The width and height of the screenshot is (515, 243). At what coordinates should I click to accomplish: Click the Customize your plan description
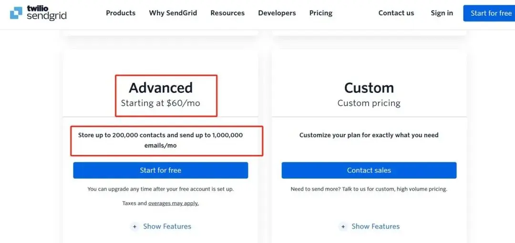pyautogui.click(x=369, y=135)
